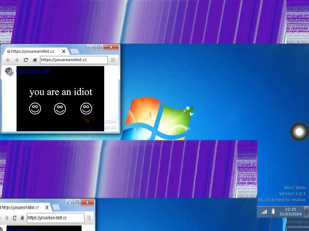Viewport: 309px width, 231px height.
Task: Open the hamburger menu in lower browser window
Action: 89,218
